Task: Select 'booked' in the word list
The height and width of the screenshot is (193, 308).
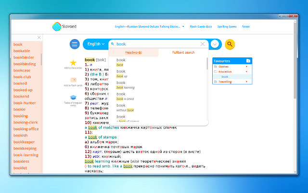Action: tap(20, 83)
